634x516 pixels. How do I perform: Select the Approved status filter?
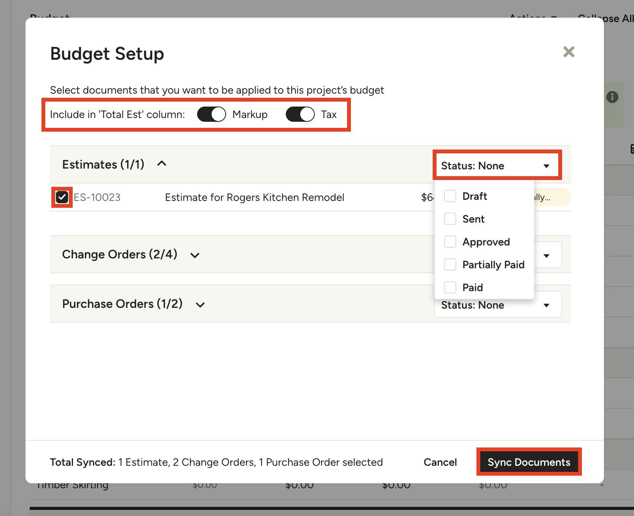click(x=450, y=242)
